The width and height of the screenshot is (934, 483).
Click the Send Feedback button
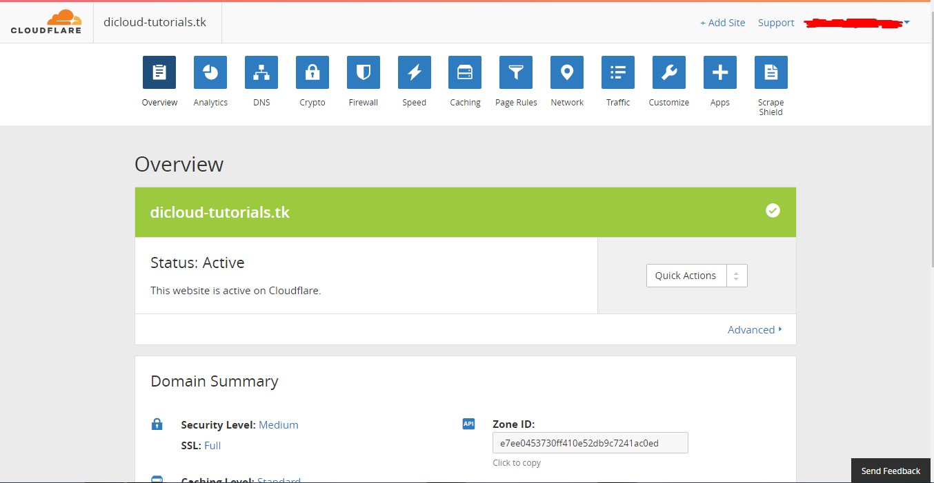coord(890,471)
